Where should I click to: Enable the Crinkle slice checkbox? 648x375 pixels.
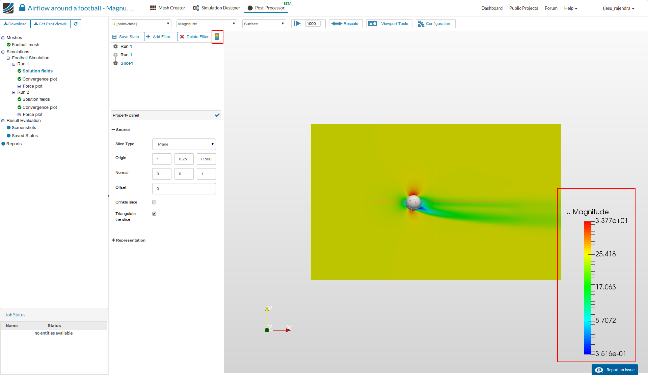click(154, 202)
